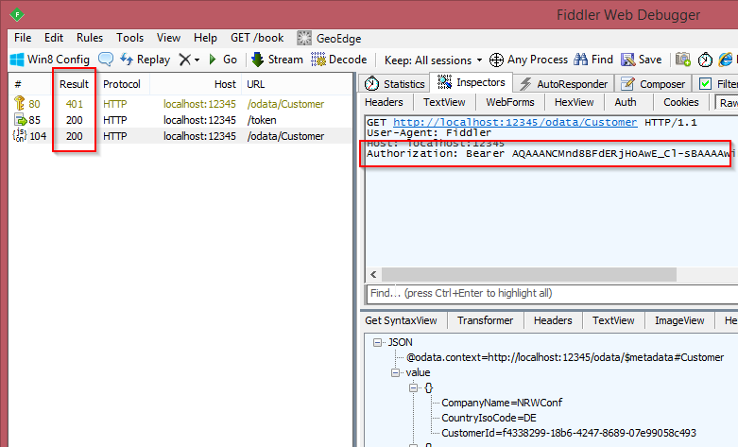
Task: Click the Comment speech bubble icon
Action: [106, 60]
